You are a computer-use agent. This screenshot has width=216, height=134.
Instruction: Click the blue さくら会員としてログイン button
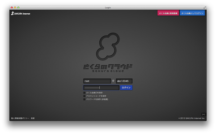(192, 13)
